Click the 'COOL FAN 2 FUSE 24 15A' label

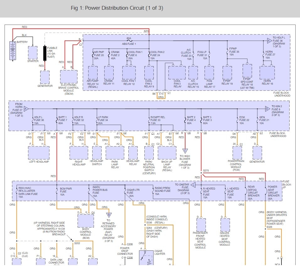[157, 55]
